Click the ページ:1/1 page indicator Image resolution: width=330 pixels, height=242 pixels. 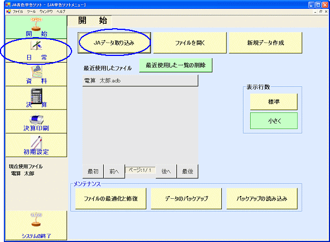140,170
